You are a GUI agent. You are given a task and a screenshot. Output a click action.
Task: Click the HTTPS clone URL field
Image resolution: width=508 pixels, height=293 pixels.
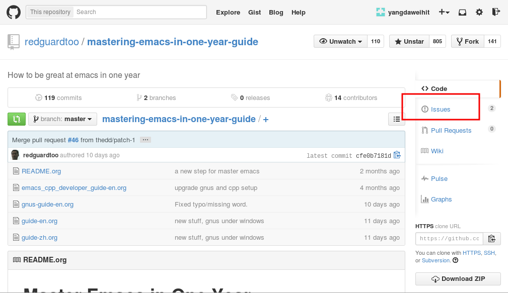[x=450, y=239]
